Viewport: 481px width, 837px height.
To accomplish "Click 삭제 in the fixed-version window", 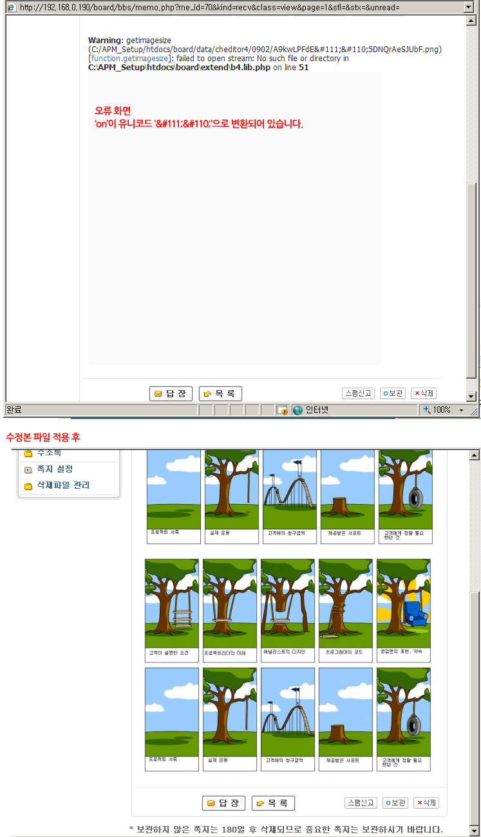I will (x=426, y=803).
